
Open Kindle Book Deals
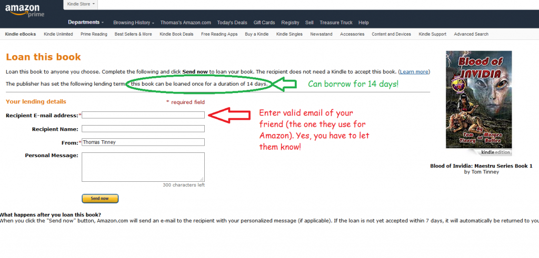tap(176, 34)
